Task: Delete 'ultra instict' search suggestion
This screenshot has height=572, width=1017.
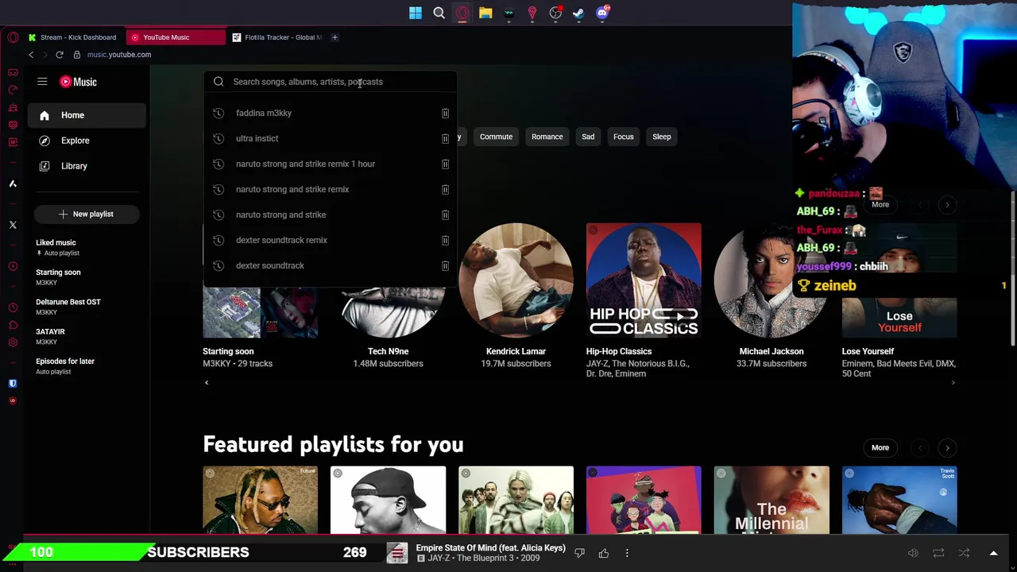Action: tap(445, 138)
